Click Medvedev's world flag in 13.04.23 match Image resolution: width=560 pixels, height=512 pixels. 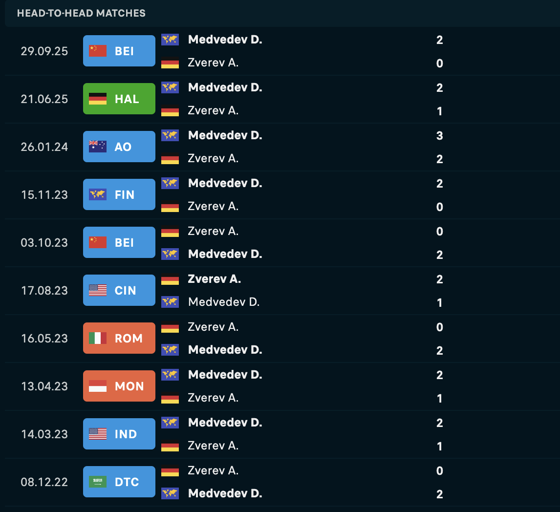(x=170, y=374)
